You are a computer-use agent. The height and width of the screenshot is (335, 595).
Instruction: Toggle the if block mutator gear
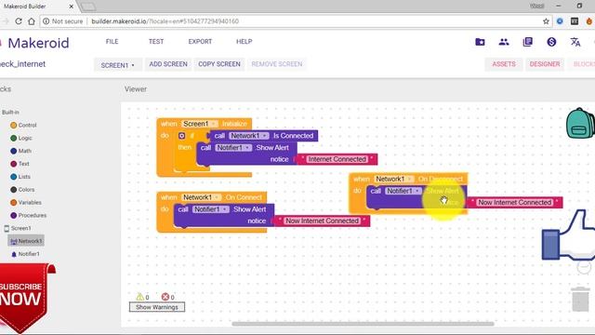point(182,136)
